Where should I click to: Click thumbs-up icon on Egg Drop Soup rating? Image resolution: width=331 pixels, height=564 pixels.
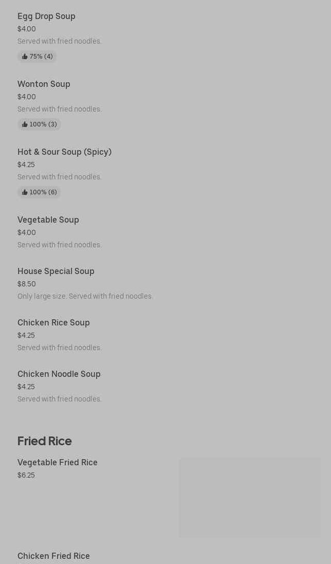pyautogui.click(x=25, y=57)
